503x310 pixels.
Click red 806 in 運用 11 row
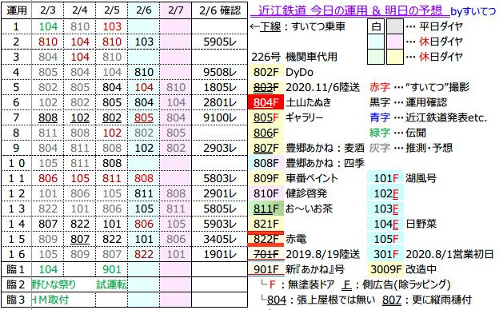click(x=48, y=178)
